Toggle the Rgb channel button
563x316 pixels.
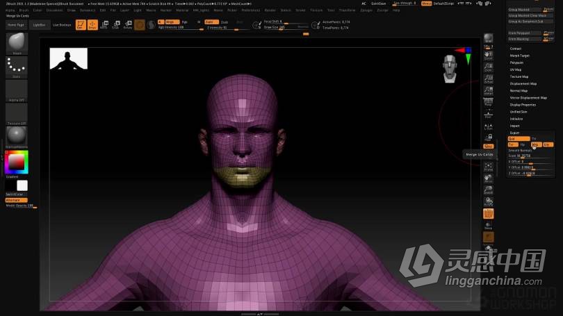[x=185, y=22]
